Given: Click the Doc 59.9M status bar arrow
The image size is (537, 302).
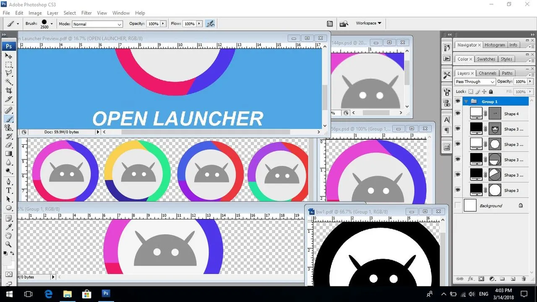Looking at the screenshot, I should 98,132.
